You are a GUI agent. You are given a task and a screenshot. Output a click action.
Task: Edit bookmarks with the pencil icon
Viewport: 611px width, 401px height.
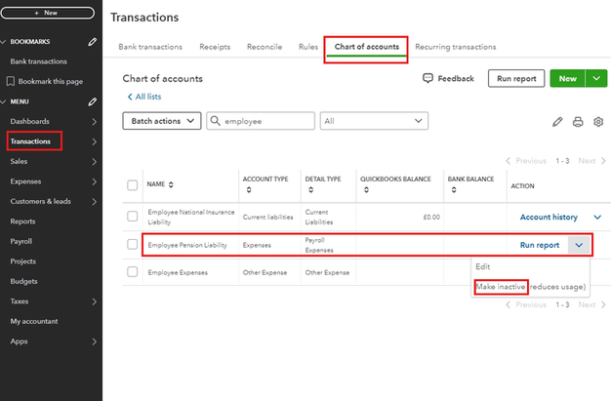pyautogui.click(x=92, y=42)
